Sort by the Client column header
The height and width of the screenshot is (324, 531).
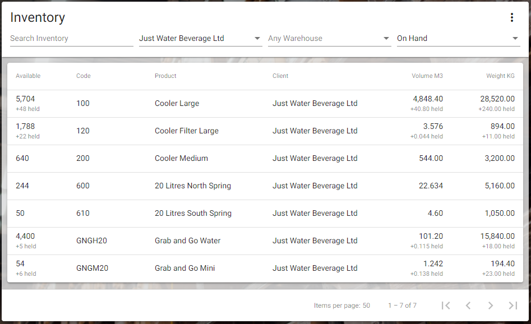pyautogui.click(x=280, y=76)
